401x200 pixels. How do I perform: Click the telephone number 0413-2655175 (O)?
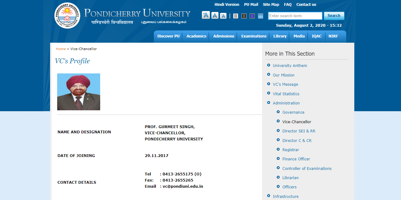(182, 174)
